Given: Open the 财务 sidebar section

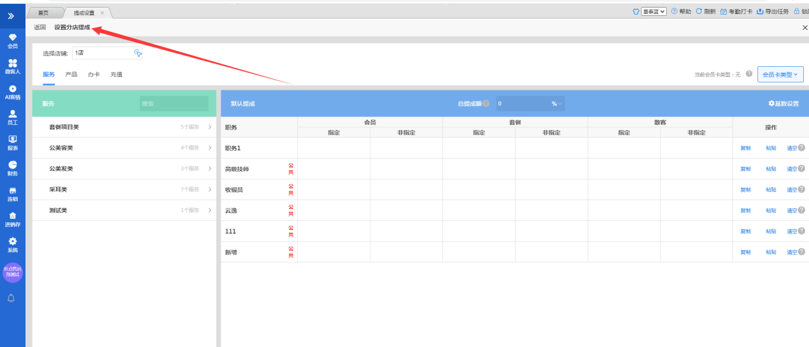Looking at the screenshot, I should pos(12,169).
